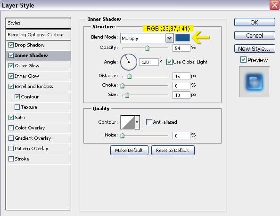
Task: Open the Blend Mode dropdown
Action: coord(169,38)
